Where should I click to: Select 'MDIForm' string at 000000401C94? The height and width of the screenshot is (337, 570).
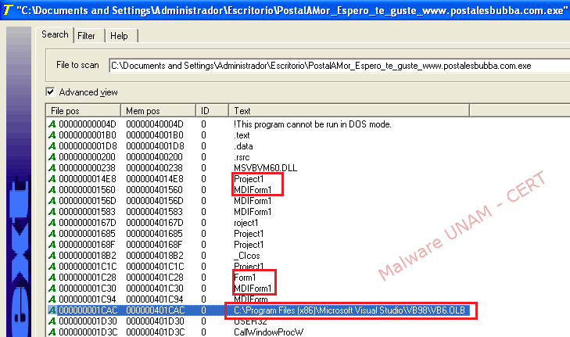pos(251,299)
